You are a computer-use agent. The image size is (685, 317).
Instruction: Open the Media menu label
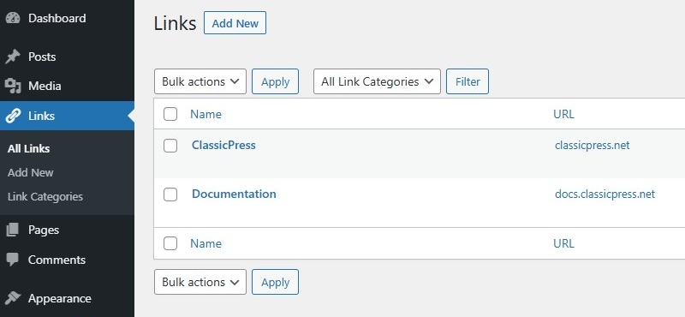click(45, 87)
